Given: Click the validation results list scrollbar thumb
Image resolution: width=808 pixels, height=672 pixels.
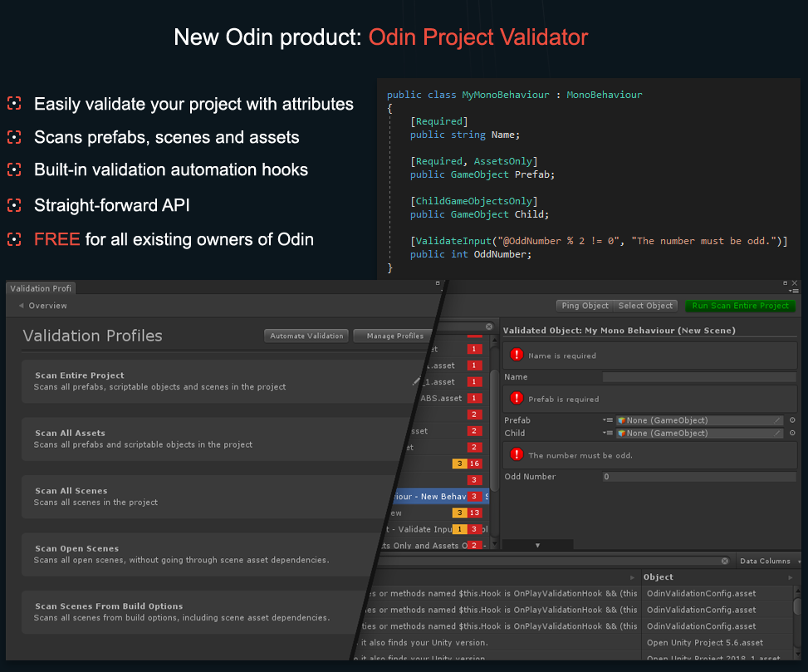Looking at the screenshot, I should pos(494,430).
